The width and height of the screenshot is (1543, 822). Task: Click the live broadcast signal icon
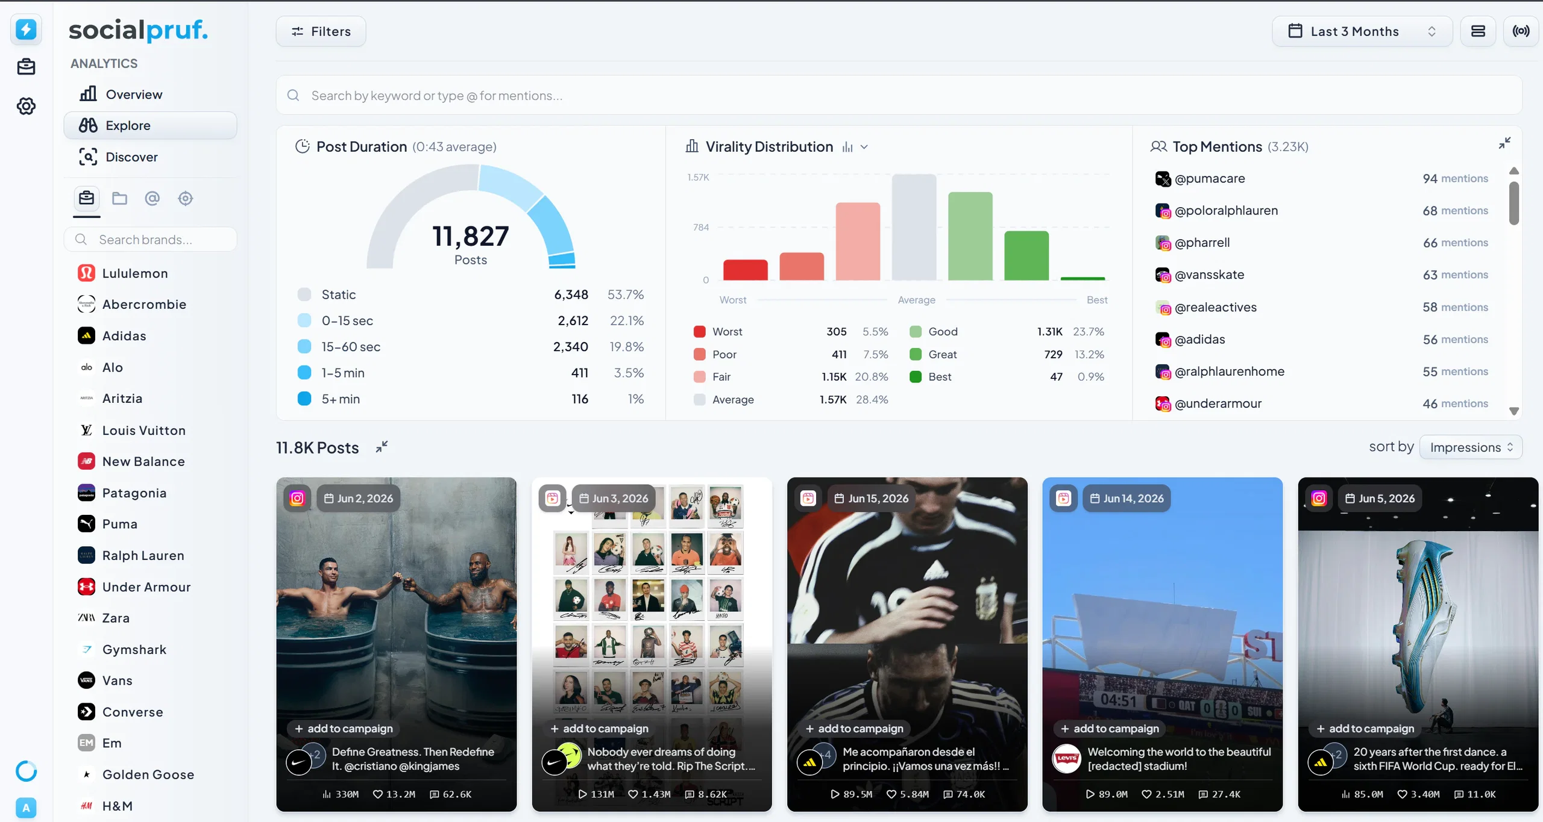tap(1521, 31)
